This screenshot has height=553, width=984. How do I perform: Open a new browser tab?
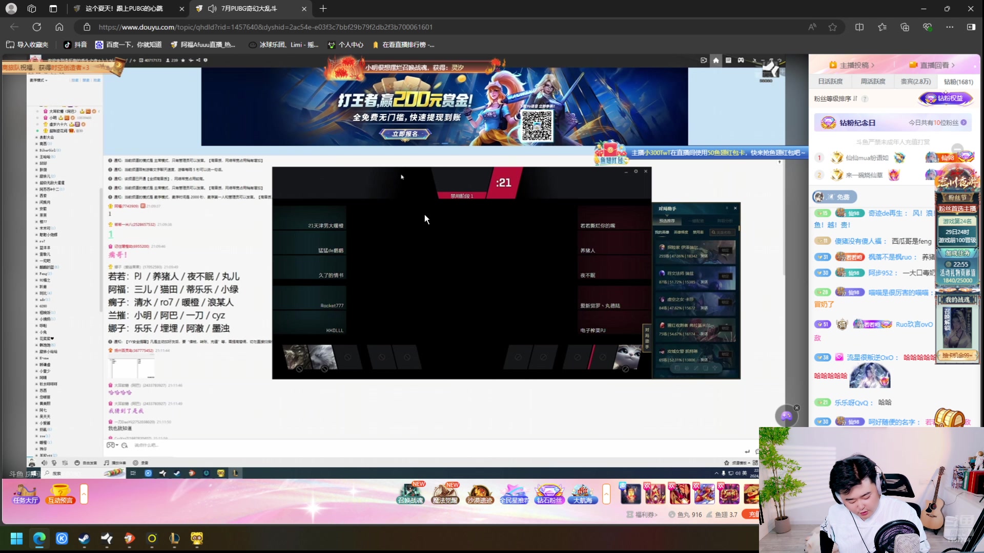323,9
